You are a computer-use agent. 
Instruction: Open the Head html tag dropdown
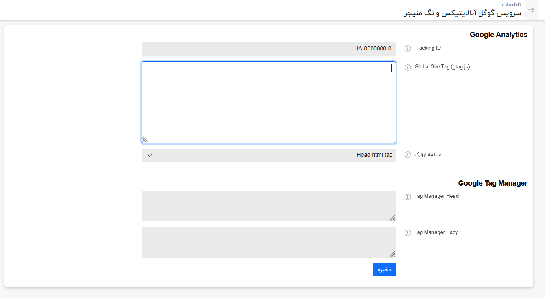click(x=269, y=155)
